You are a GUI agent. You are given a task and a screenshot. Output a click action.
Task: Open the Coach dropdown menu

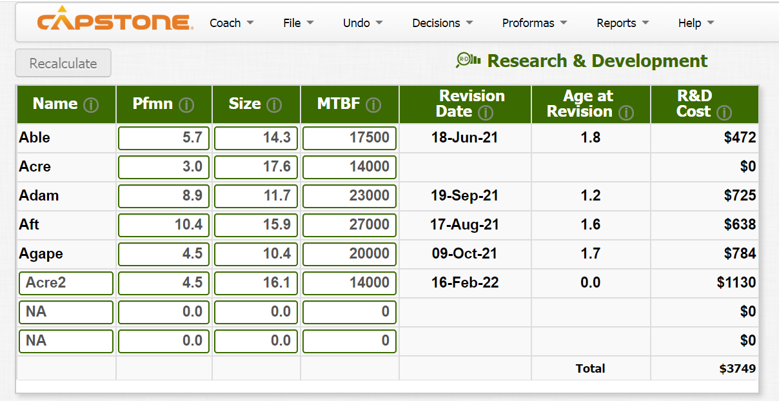[x=232, y=23]
